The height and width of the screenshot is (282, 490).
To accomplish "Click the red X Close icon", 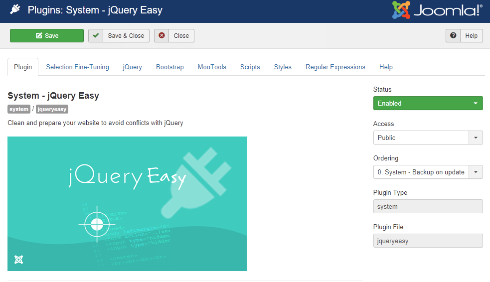I will tap(162, 35).
